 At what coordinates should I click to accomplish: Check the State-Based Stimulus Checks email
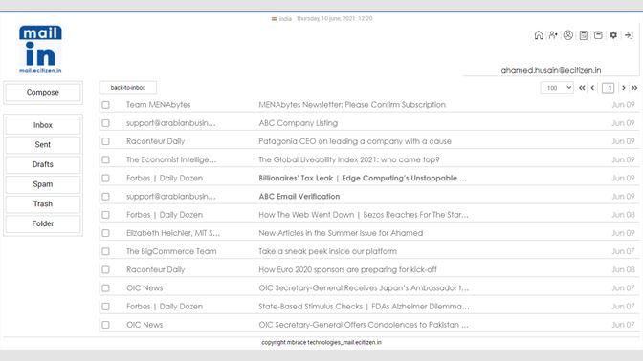coord(106,307)
